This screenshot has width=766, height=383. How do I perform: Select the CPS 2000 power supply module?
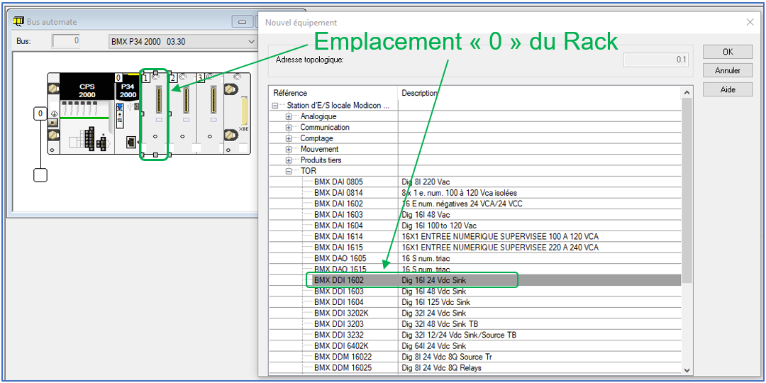[87, 113]
